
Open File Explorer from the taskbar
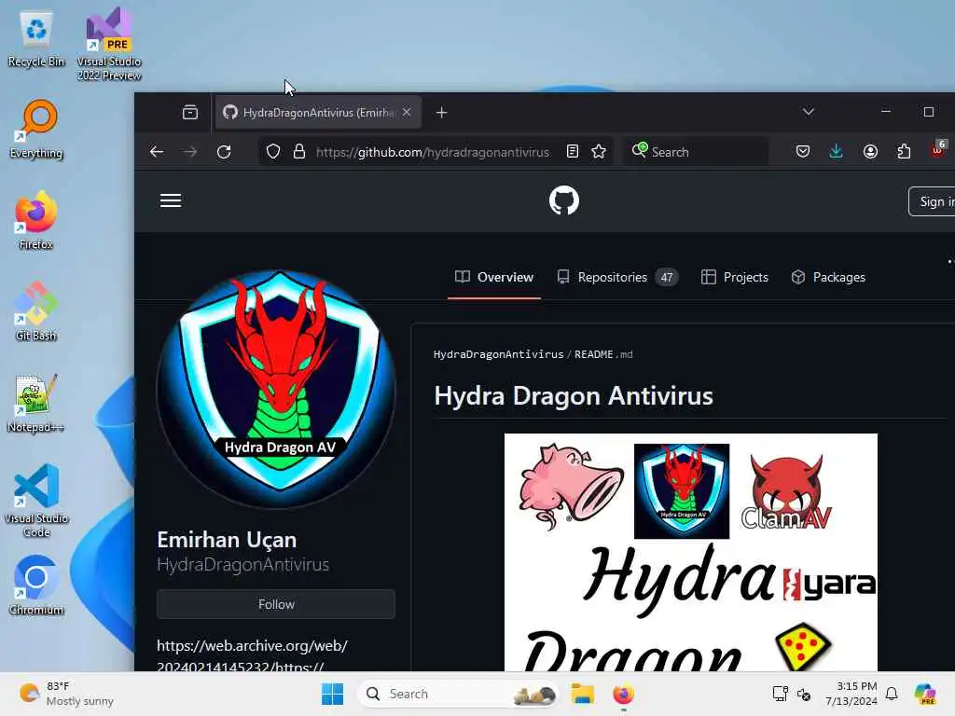coord(582,694)
